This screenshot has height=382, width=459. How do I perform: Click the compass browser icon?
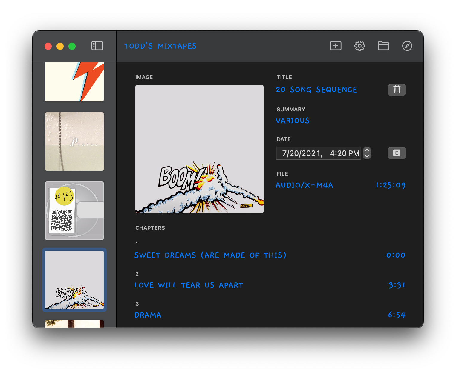coord(407,46)
